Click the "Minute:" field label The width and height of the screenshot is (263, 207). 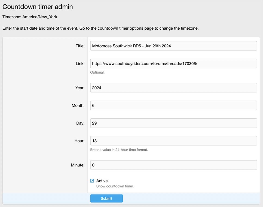78,165
